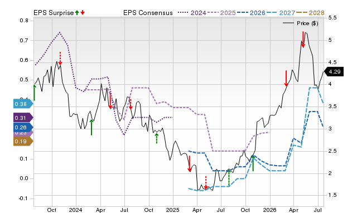The height and width of the screenshot is (213, 357).
Task: Click the 0.8 label on the EPS axis
Action: click(24, 21)
